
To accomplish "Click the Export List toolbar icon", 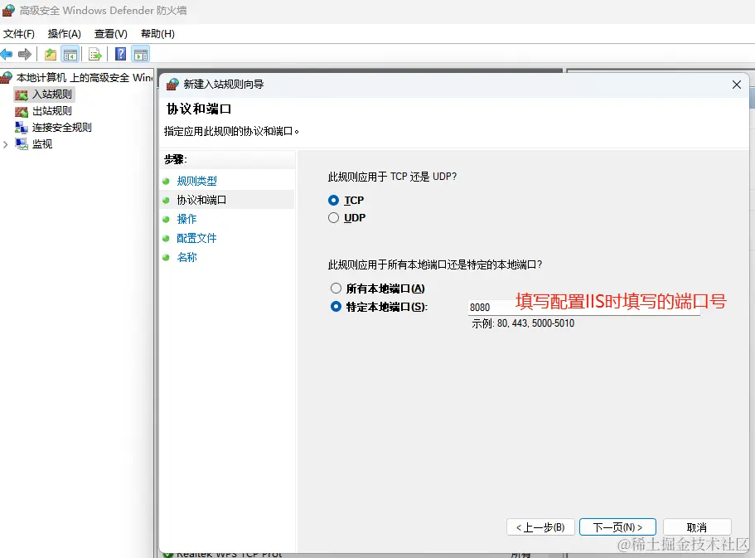I will coord(95,54).
